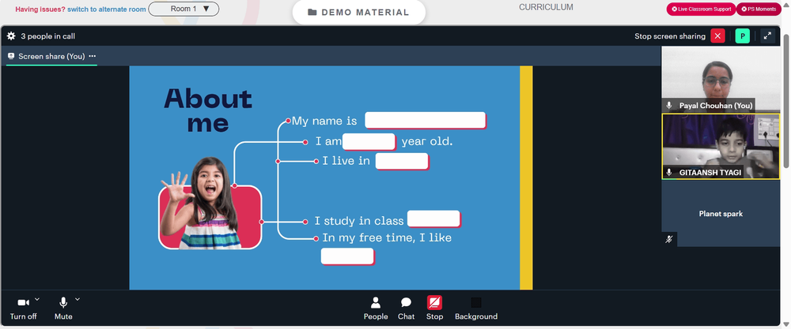The height and width of the screenshot is (329, 791).
Task: Open call settings gear icon
Action: (11, 36)
